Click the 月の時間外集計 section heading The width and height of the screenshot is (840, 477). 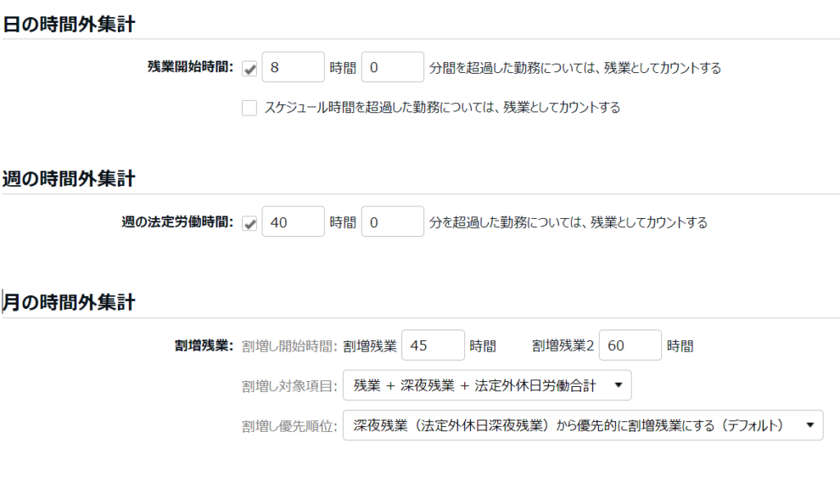coord(69,302)
